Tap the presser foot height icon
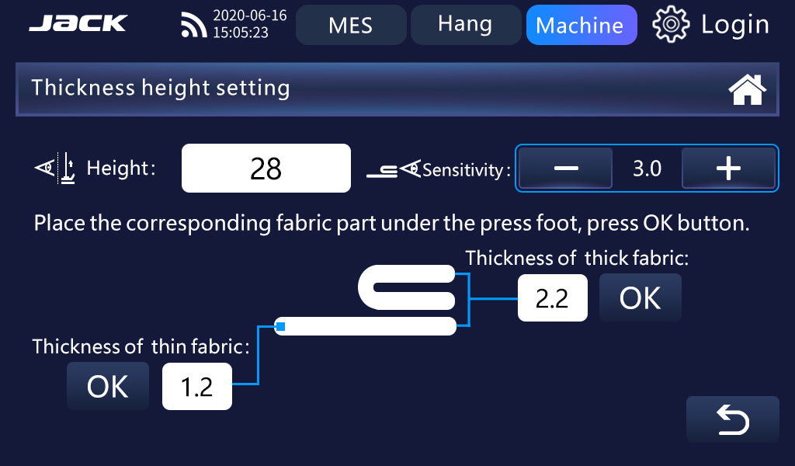 click(x=57, y=168)
